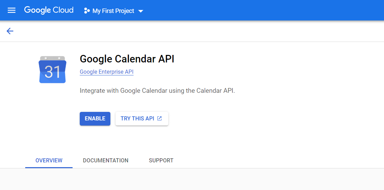The height and width of the screenshot is (190, 384).
Task: Select the SUPPORT tab
Action: click(161, 160)
